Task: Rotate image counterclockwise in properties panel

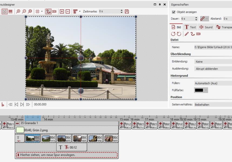Action: 173,34
